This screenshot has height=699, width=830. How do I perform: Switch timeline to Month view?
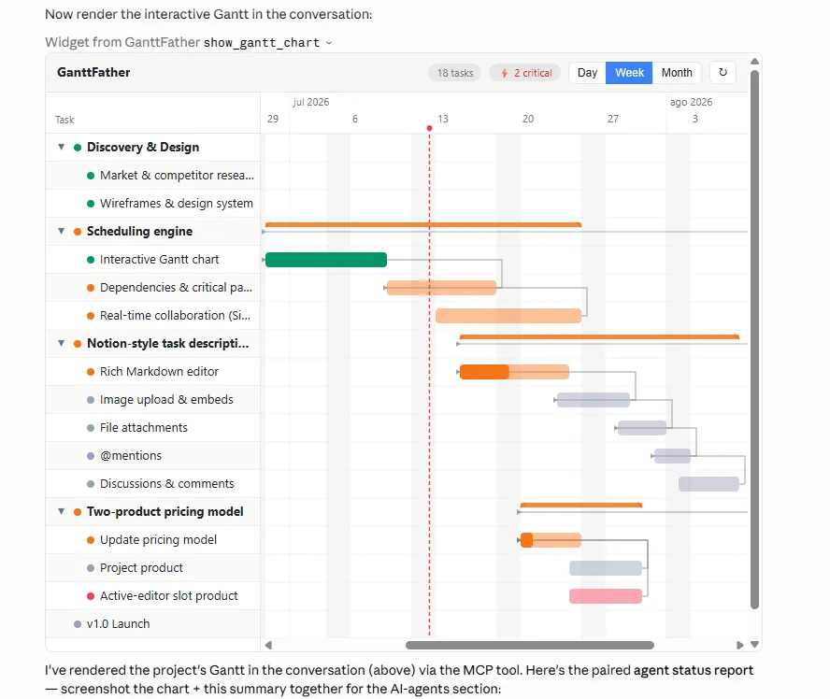click(677, 73)
